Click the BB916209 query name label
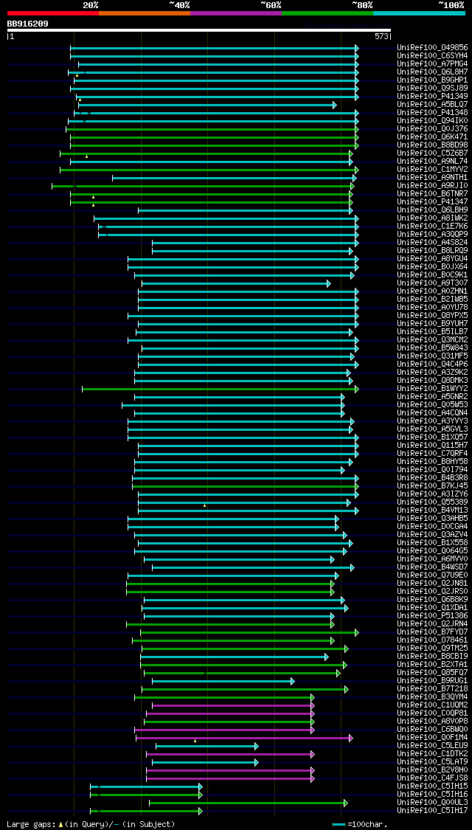The image size is (472, 830). [x=28, y=24]
